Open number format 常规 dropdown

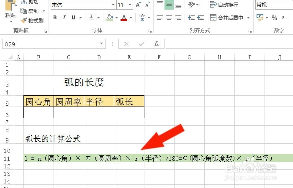pos(274,5)
